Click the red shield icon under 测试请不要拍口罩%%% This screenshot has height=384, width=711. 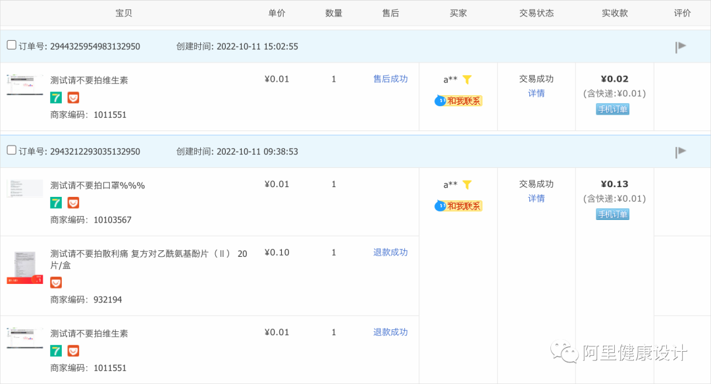click(x=73, y=202)
